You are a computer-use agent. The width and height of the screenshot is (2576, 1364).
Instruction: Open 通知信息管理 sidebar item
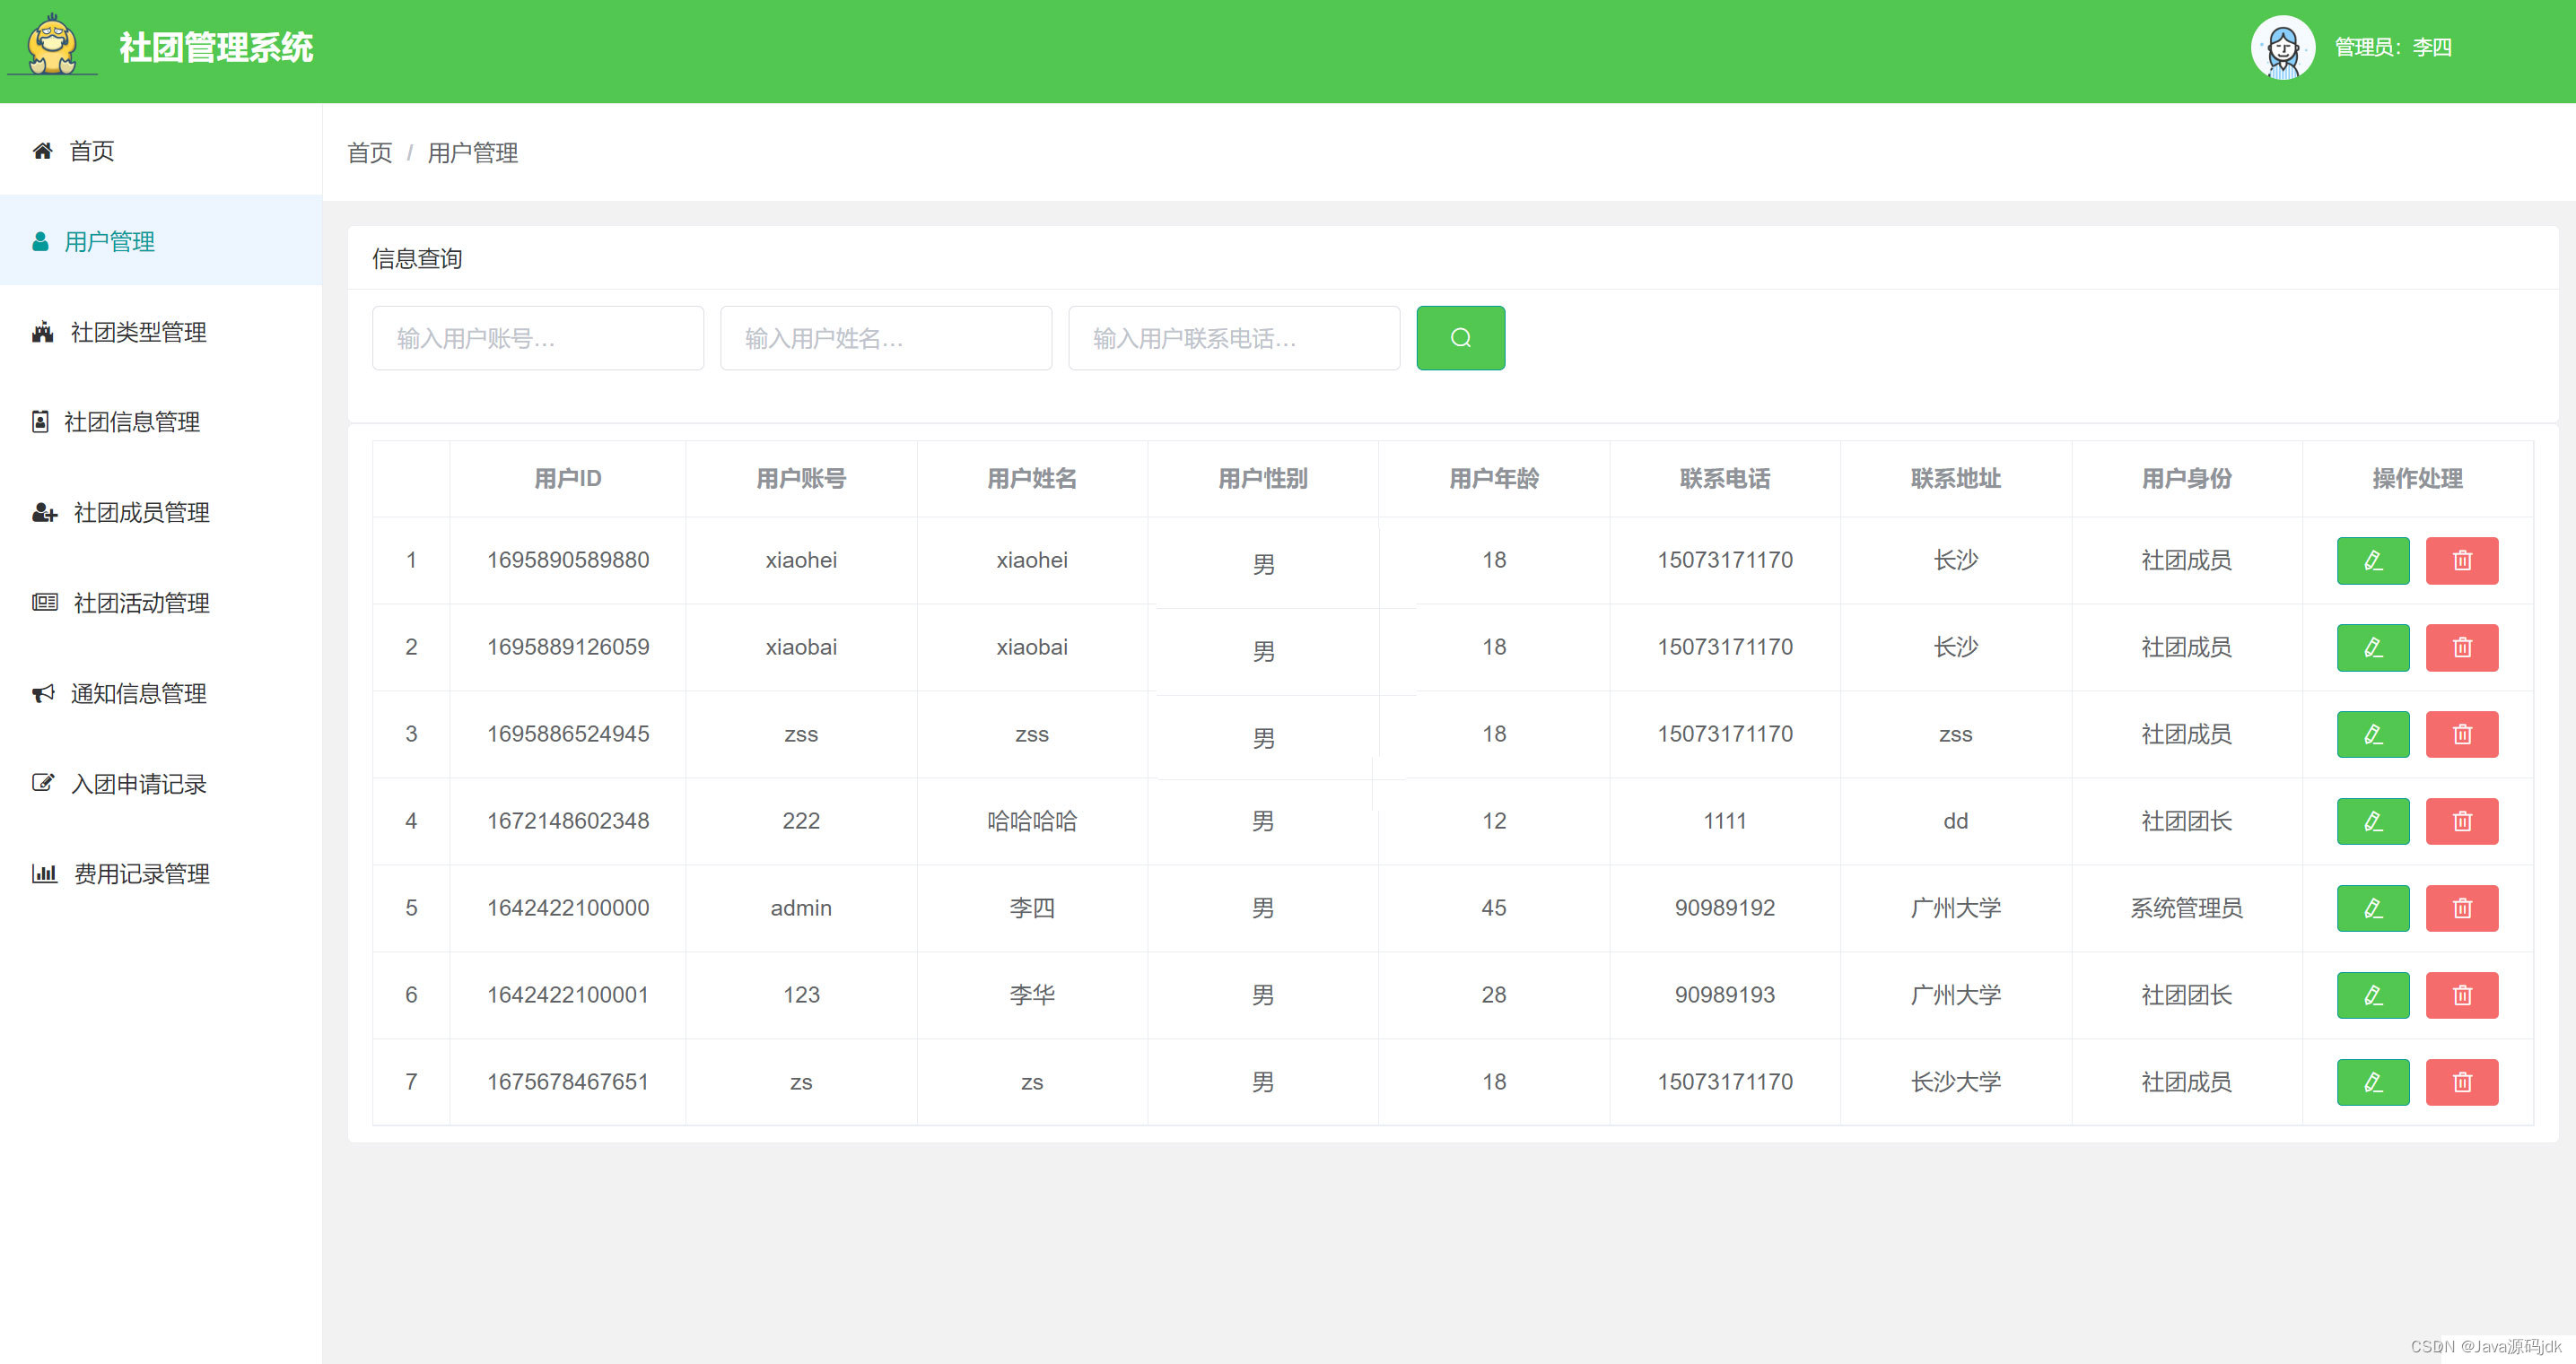pyautogui.click(x=138, y=693)
